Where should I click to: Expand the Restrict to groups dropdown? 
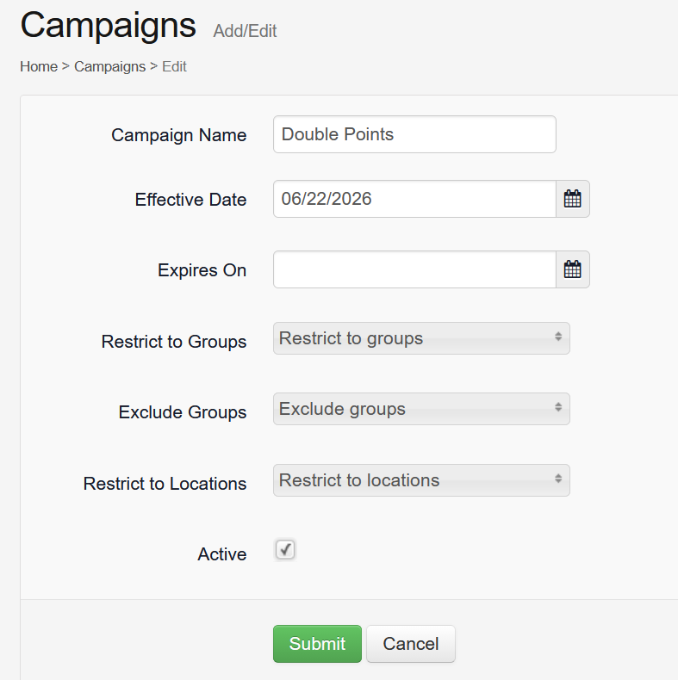click(x=421, y=338)
